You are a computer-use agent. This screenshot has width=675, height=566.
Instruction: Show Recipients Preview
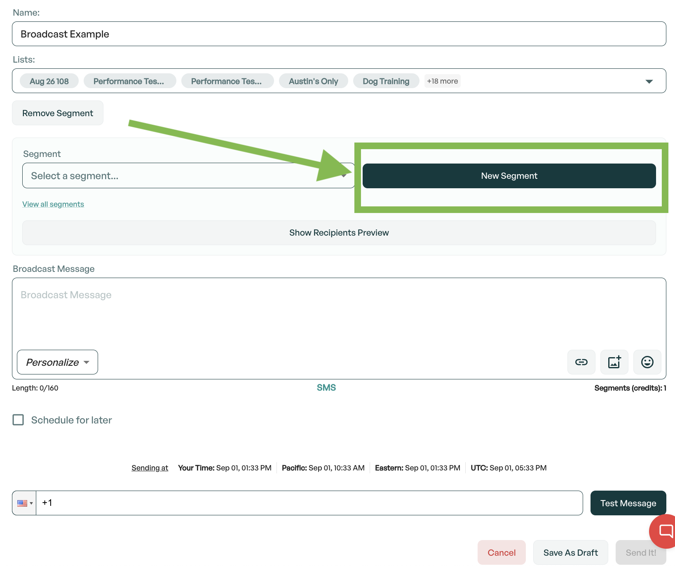point(339,233)
